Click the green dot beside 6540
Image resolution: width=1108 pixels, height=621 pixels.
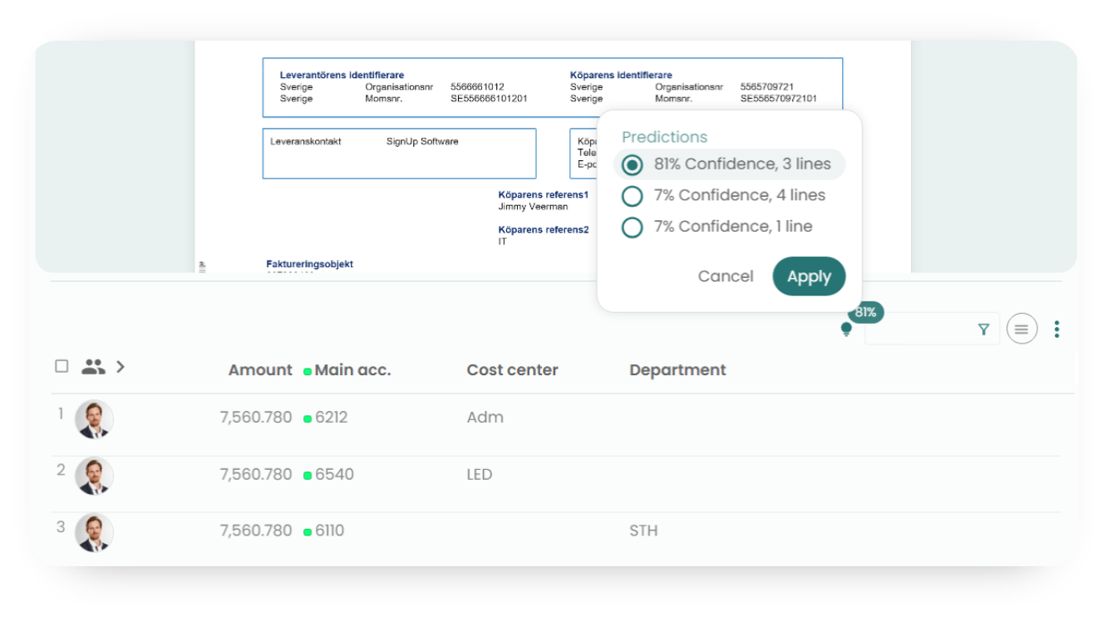coord(308,476)
